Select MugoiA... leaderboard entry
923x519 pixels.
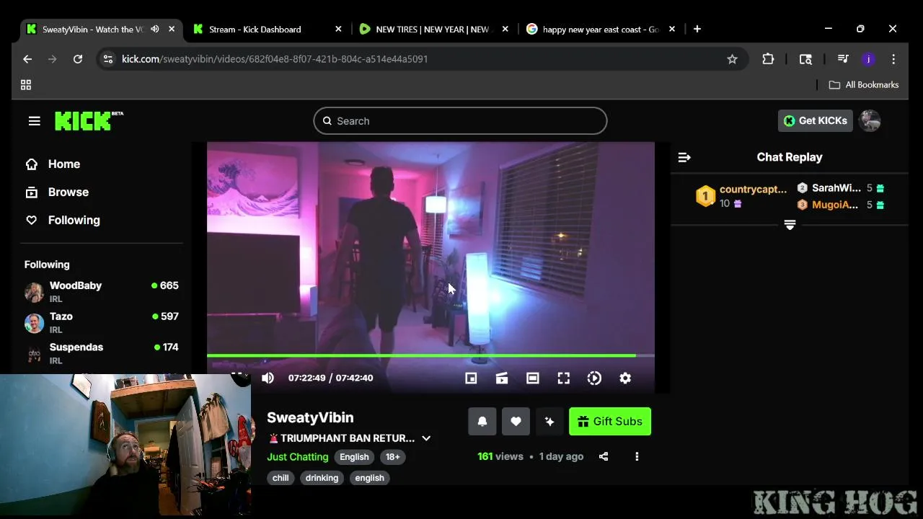tap(840, 205)
